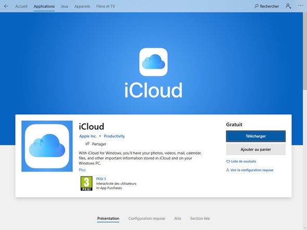The image size is (307, 230).
Task: Open the Films et TV tab
Action: coord(106,6)
